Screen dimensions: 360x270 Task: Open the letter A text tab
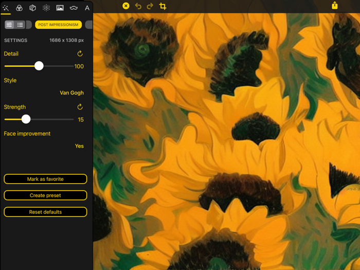87,8
